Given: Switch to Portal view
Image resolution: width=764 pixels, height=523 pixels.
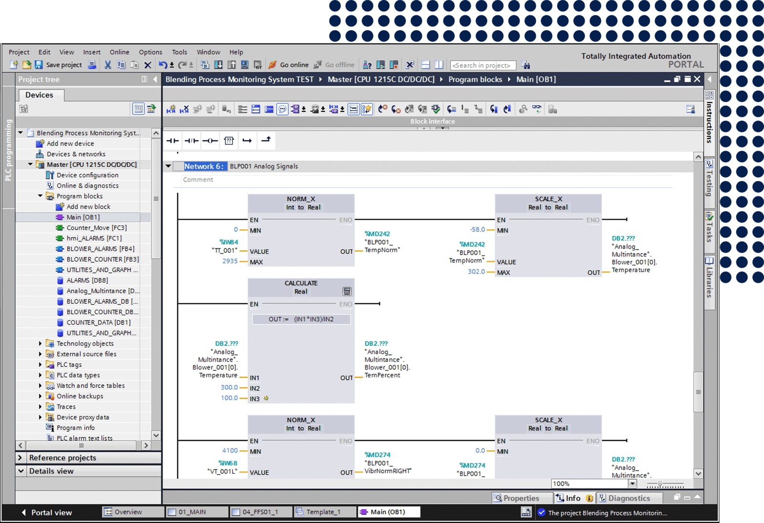Looking at the screenshot, I should 46,512.
